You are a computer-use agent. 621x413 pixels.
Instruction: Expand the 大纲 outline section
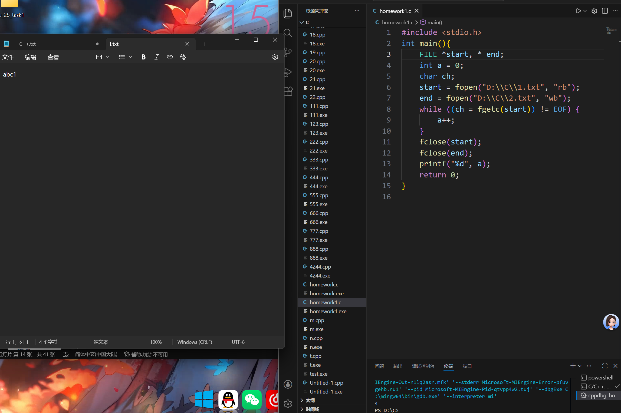pos(310,400)
